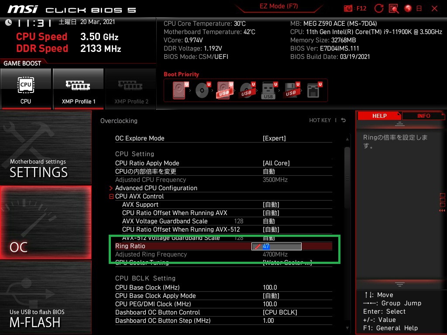Select Adjusted Ring Frequency 4700MHz value
Image resolution: width=447 pixels, height=335 pixels.
pos(275,254)
